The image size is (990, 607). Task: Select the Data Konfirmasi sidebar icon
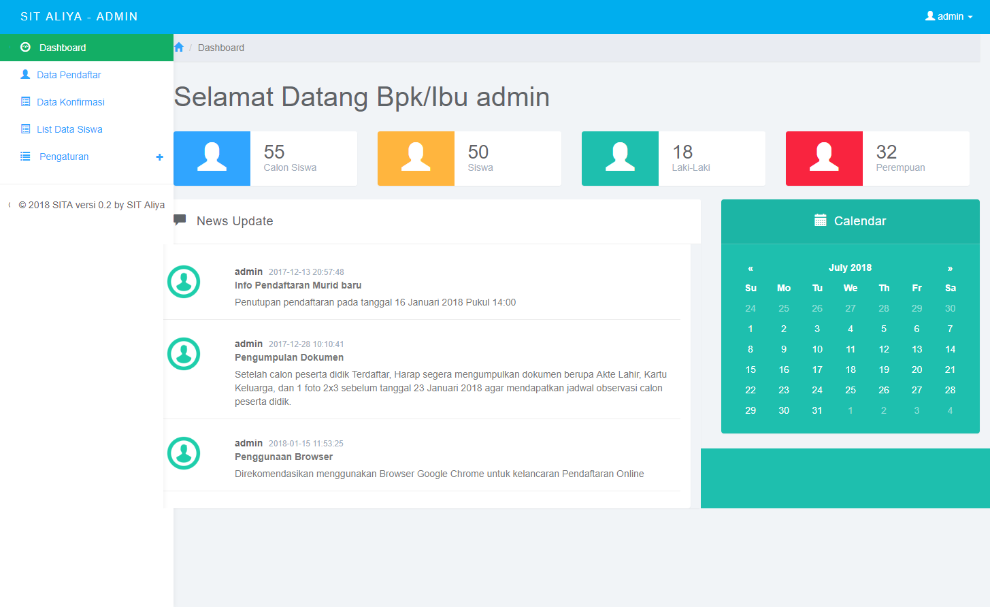[25, 102]
